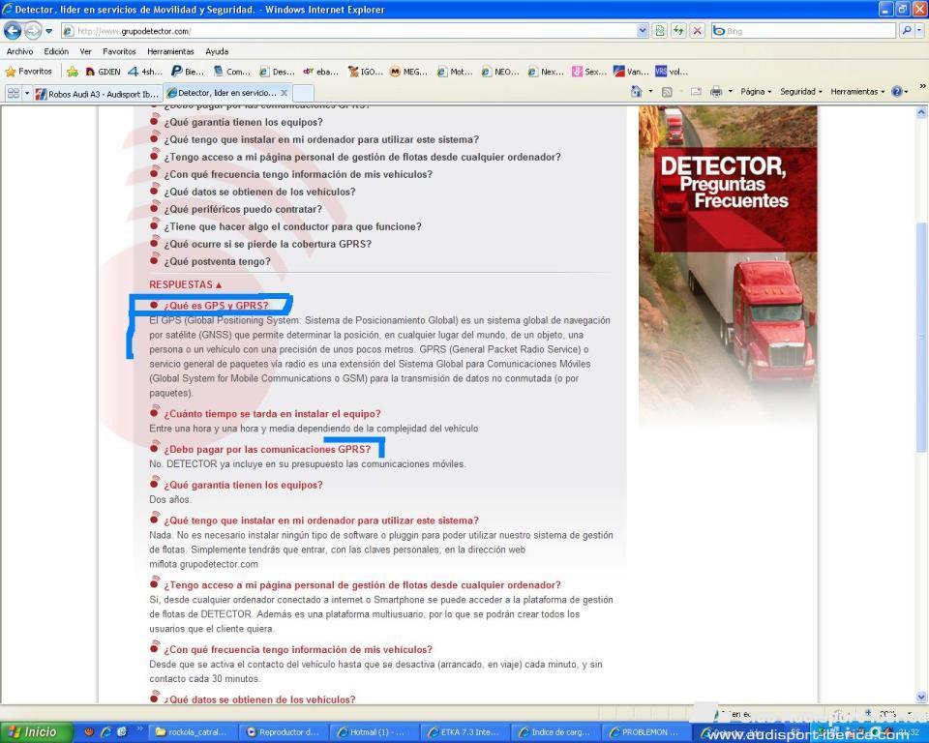Refresh the page with the green arrows icon
The height and width of the screenshot is (743, 929).
tap(679, 31)
